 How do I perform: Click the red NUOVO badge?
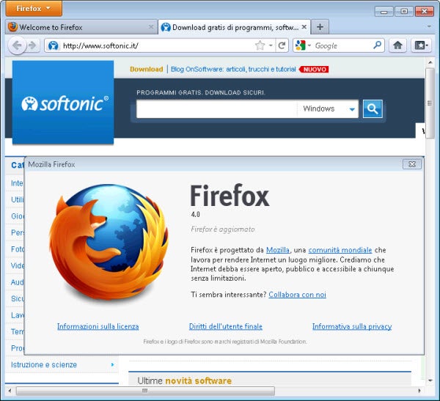[x=314, y=69]
